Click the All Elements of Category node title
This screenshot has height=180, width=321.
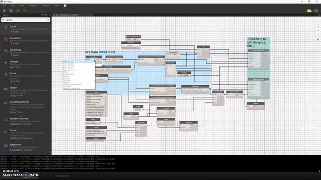tap(114, 57)
